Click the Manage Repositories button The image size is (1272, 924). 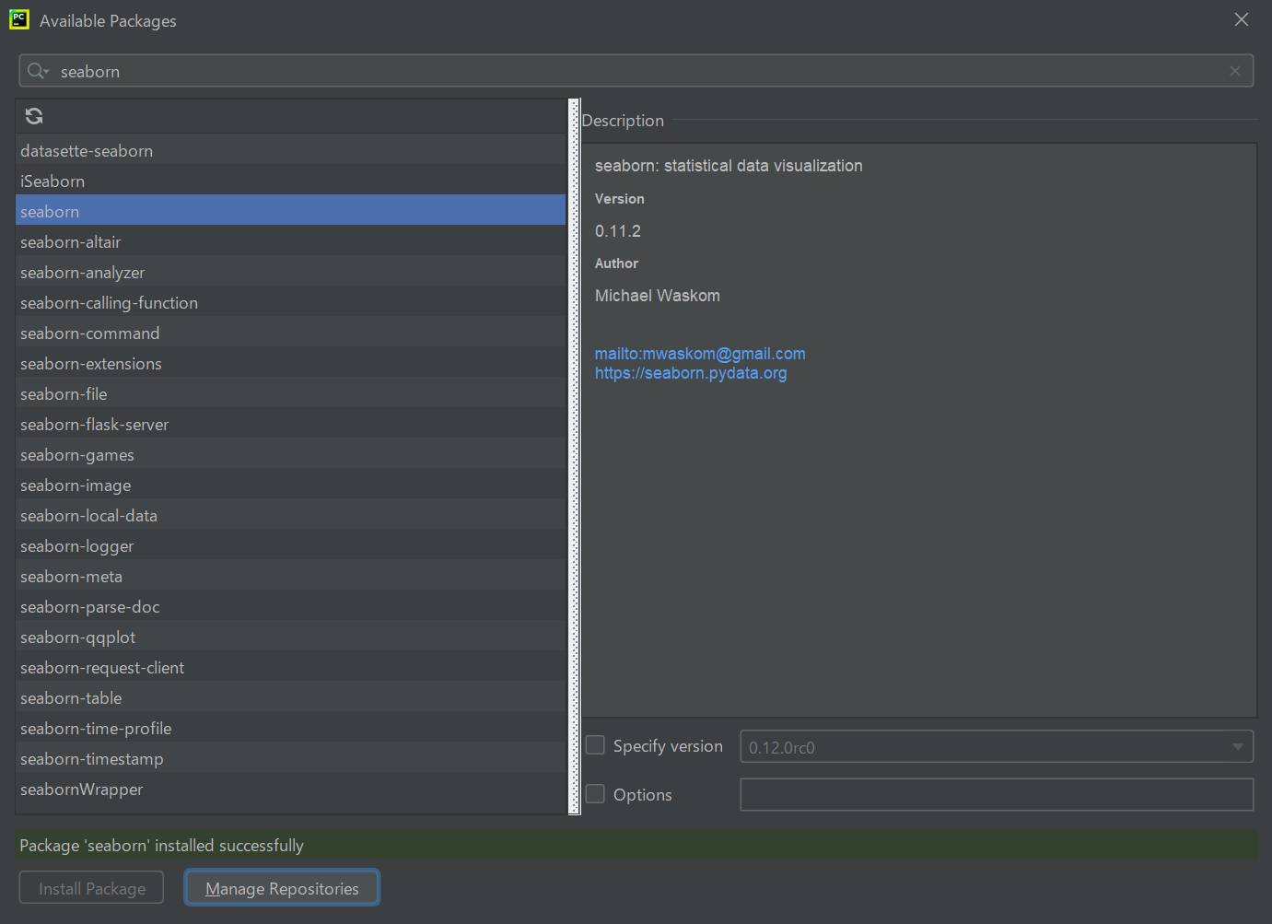(x=282, y=888)
